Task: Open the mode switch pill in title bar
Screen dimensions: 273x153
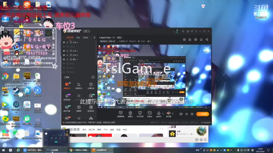Action: [x=87, y=31]
